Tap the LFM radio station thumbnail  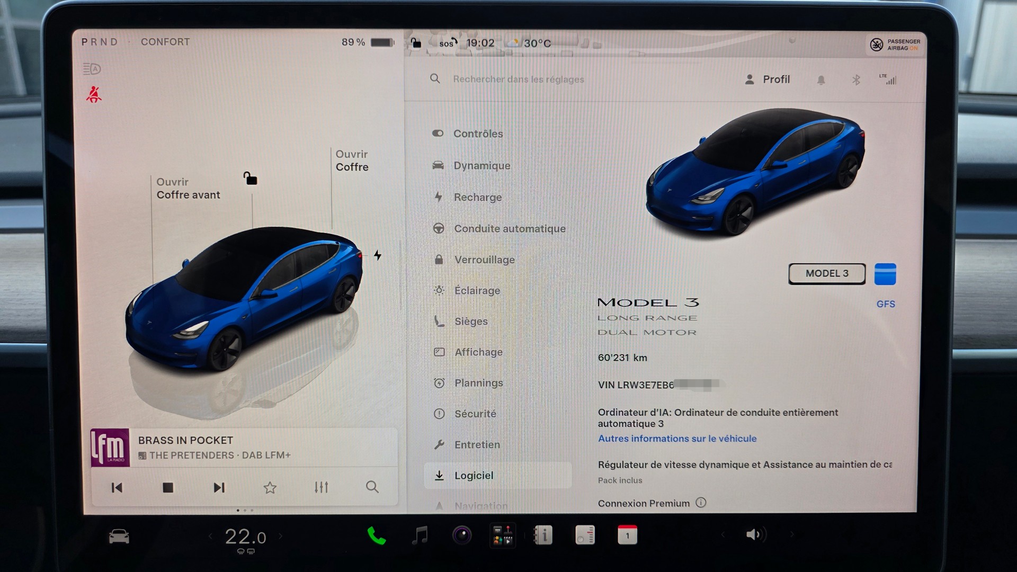tap(110, 448)
